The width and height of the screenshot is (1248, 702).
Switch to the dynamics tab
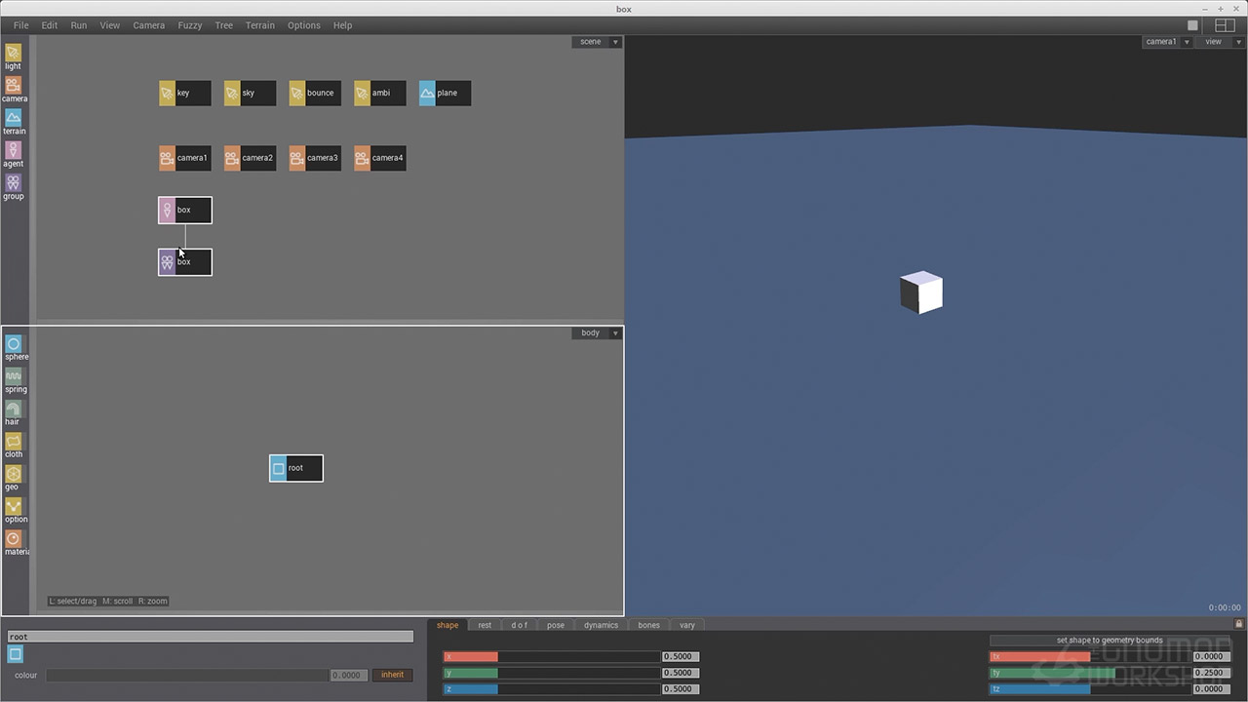(x=601, y=625)
